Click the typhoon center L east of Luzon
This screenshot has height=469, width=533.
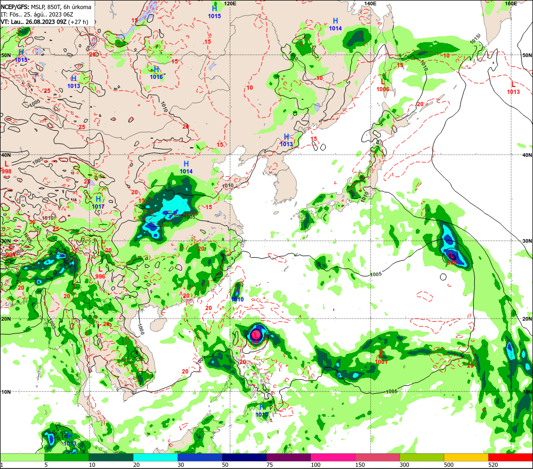(x=256, y=336)
